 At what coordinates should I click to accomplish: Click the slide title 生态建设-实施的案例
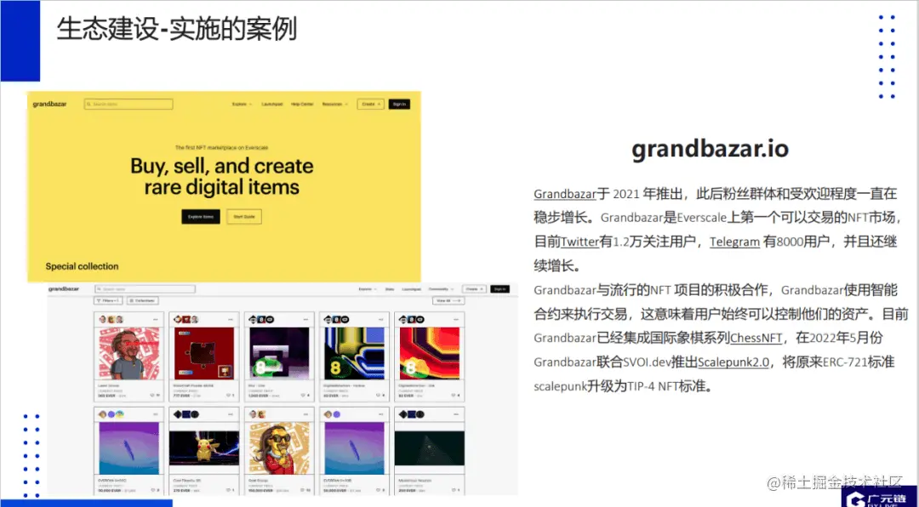(x=176, y=29)
